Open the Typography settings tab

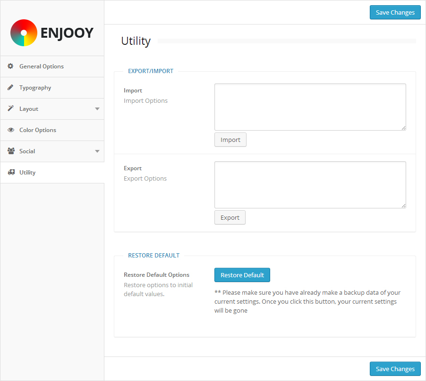pos(35,88)
